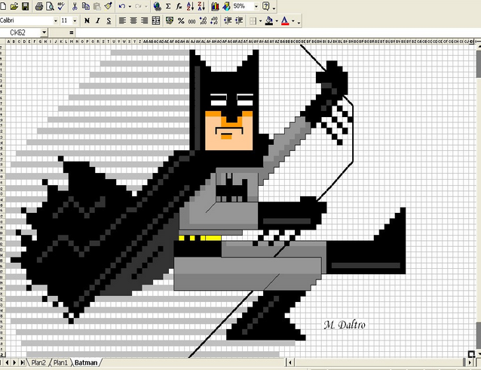This screenshot has width=481, height=370.
Task: Open Print Preview
Action: pos(50,6)
